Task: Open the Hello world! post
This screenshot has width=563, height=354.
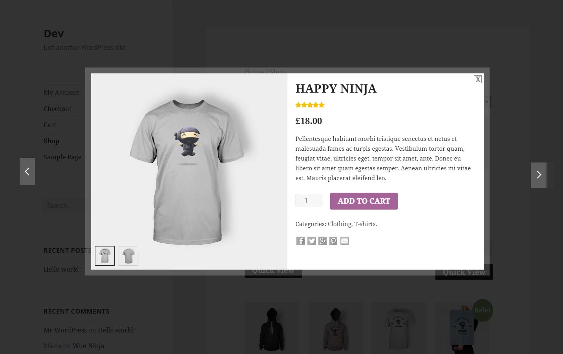Action: coord(62,269)
